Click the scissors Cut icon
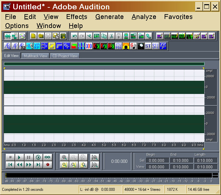 (111, 36)
